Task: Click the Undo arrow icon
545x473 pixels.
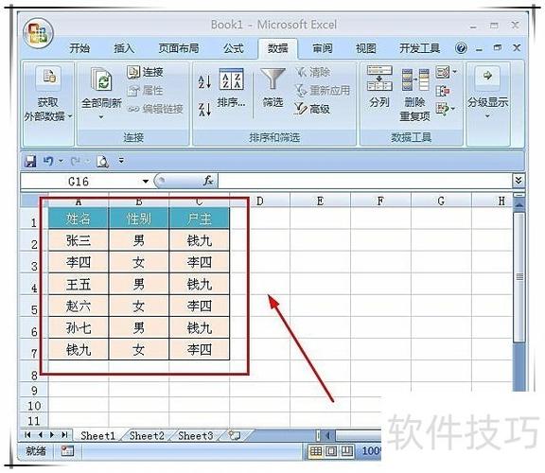Action: [48, 161]
